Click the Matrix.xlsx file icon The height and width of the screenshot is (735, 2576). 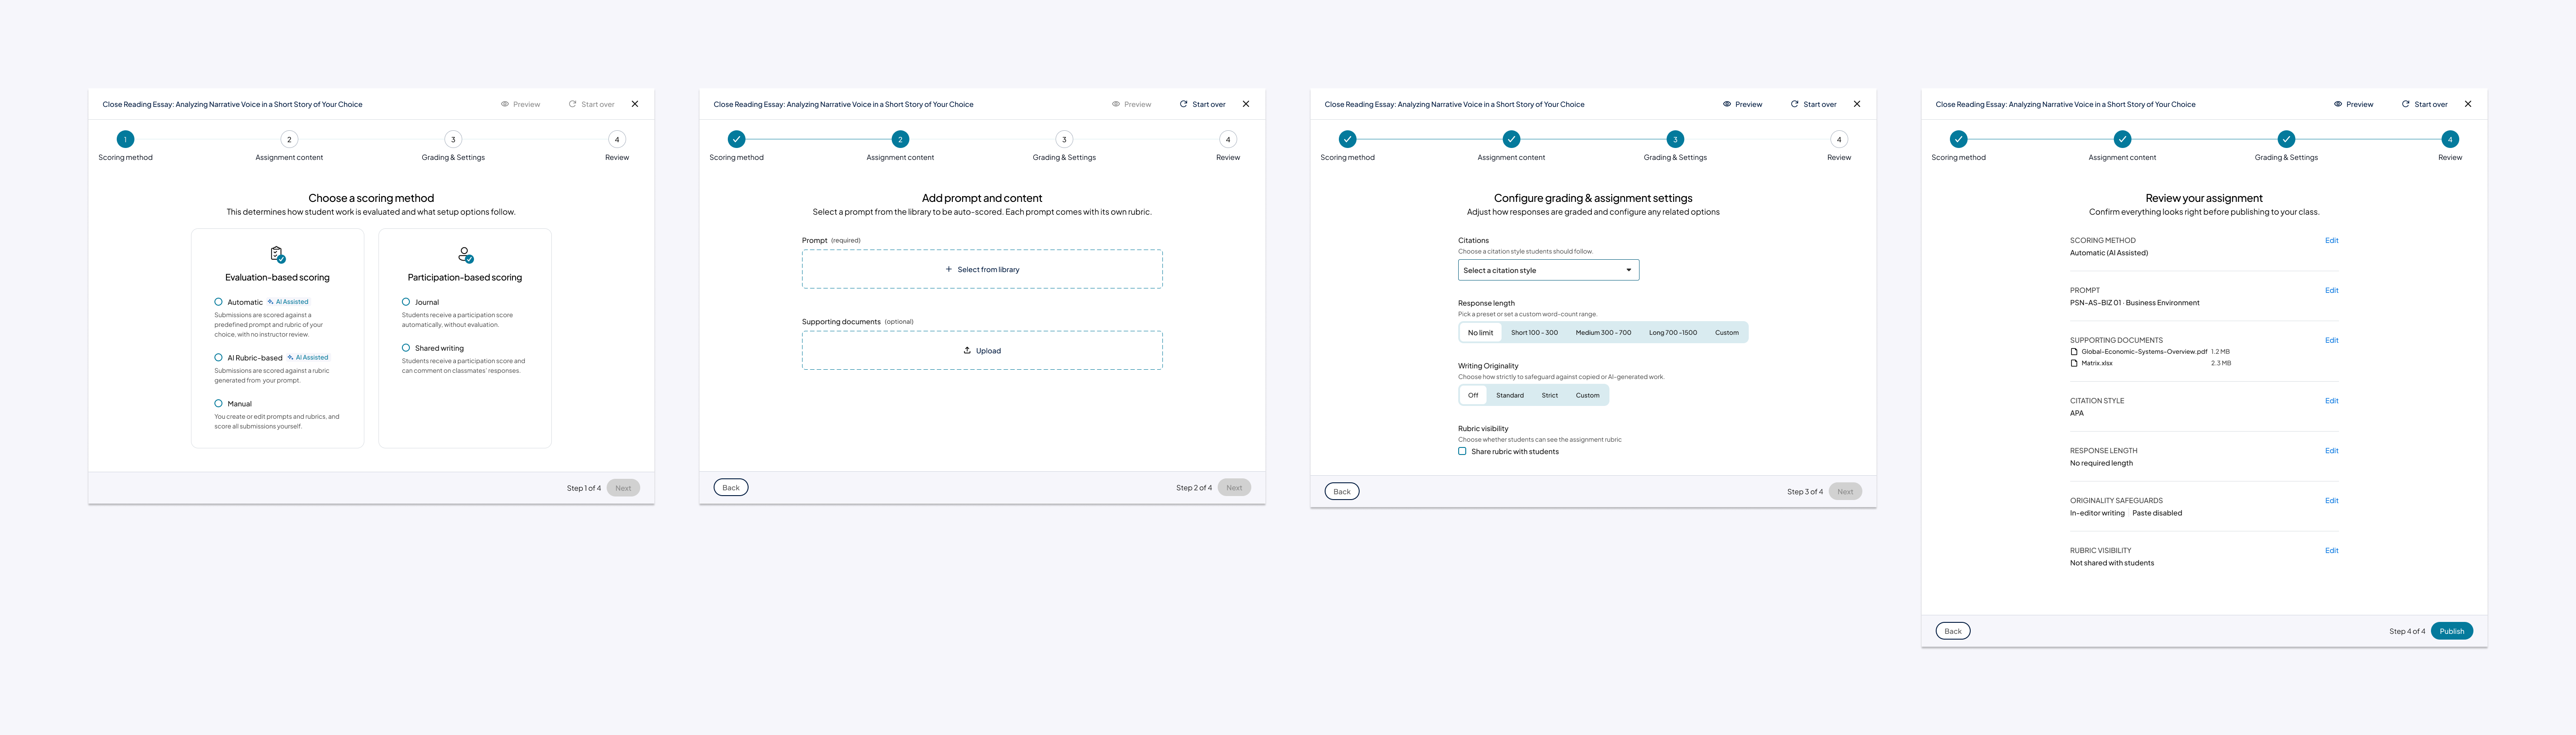(x=2074, y=364)
